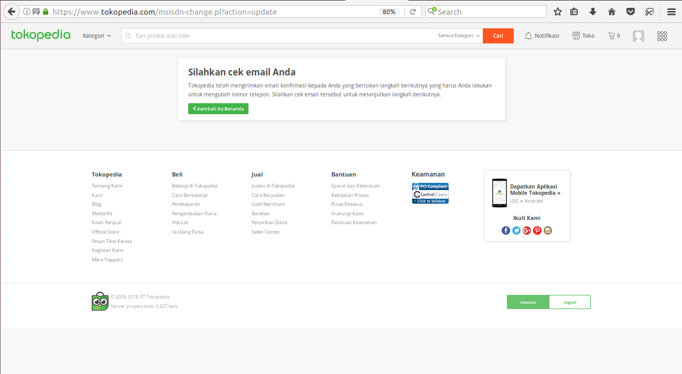Image resolution: width=682 pixels, height=374 pixels.
Task: Open Panduan Keamanan link
Action: (x=354, y=223)
